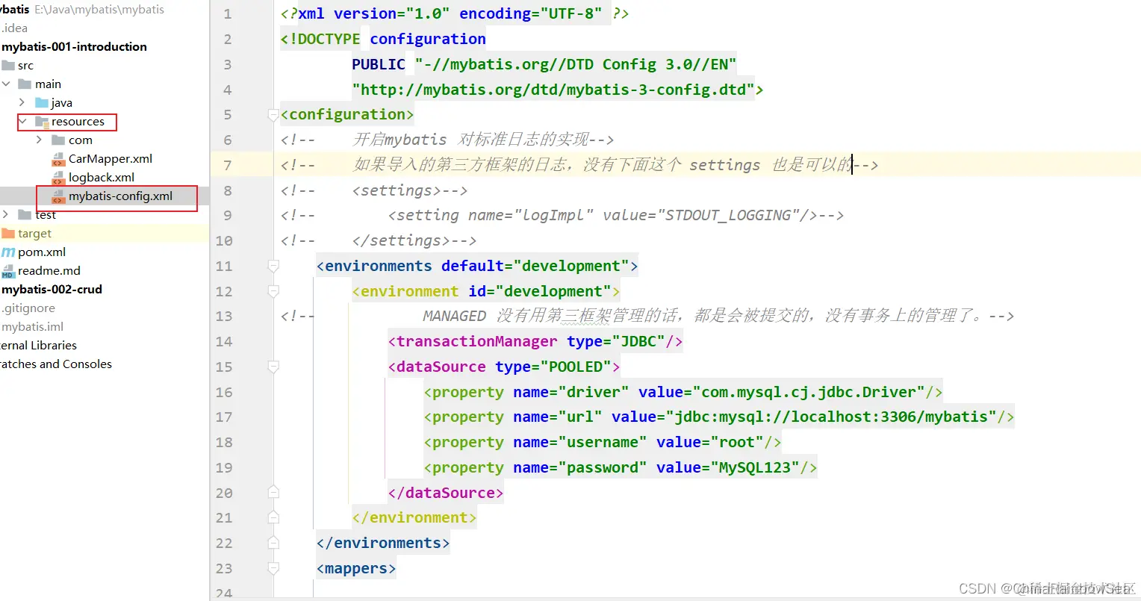Click the "root" username value
Screen dimensions: 1141x601
click(x=736, y=443)
